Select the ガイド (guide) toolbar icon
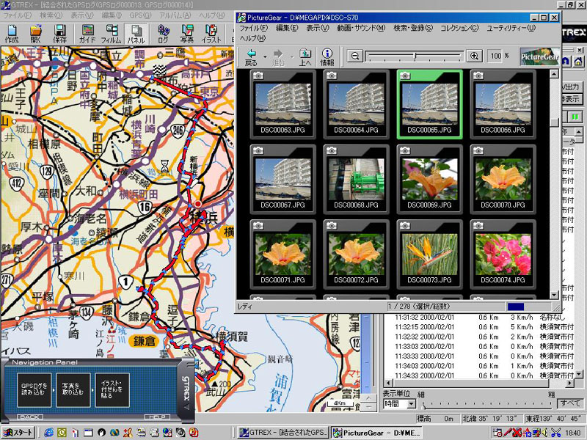Image resolution: width=587 pixels, height=440 pixels. [87, 34]
